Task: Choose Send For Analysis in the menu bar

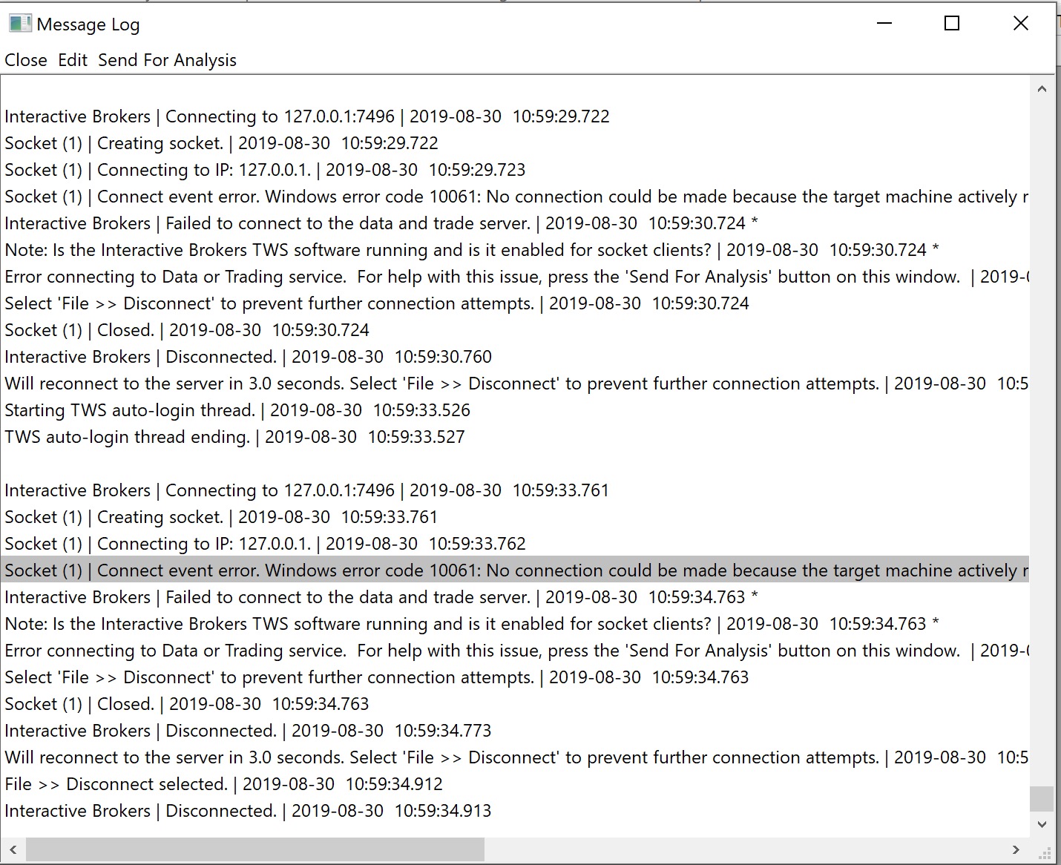Action: click(x=167, y=60)
